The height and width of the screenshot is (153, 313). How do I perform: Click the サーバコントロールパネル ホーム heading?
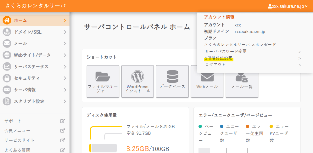coord(137,27)
